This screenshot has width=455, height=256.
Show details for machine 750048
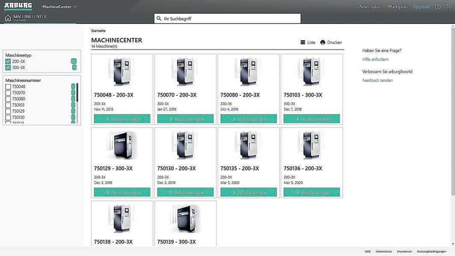(122, 119)
